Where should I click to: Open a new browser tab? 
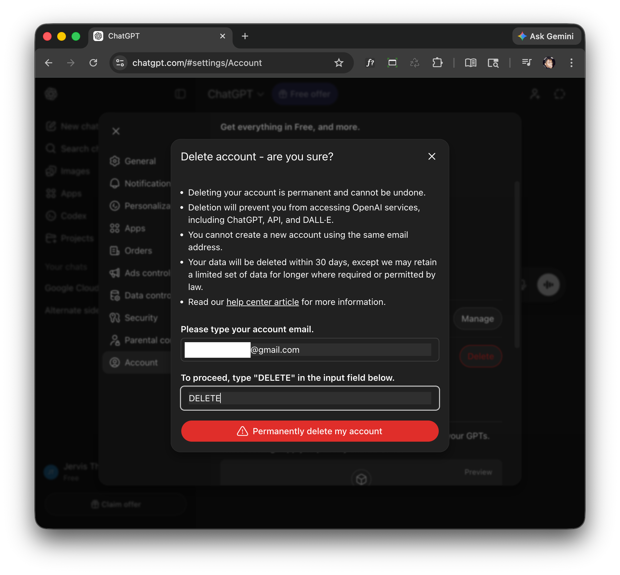(x=245, y=36)
